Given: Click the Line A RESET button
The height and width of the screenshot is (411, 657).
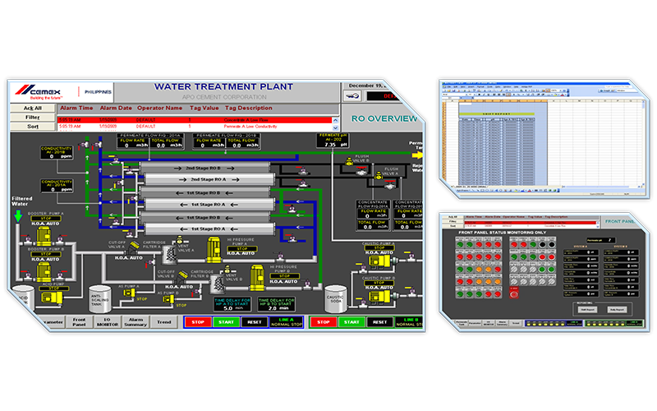Looking at the screenshot, I should 254,322.
